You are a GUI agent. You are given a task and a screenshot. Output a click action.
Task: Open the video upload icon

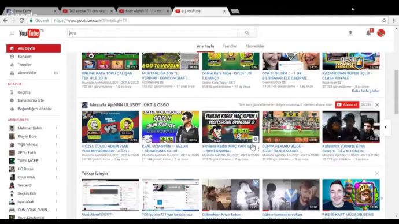pyautogui.click(x=350, y=33)
